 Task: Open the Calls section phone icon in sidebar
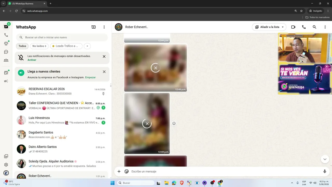[6, 35]
